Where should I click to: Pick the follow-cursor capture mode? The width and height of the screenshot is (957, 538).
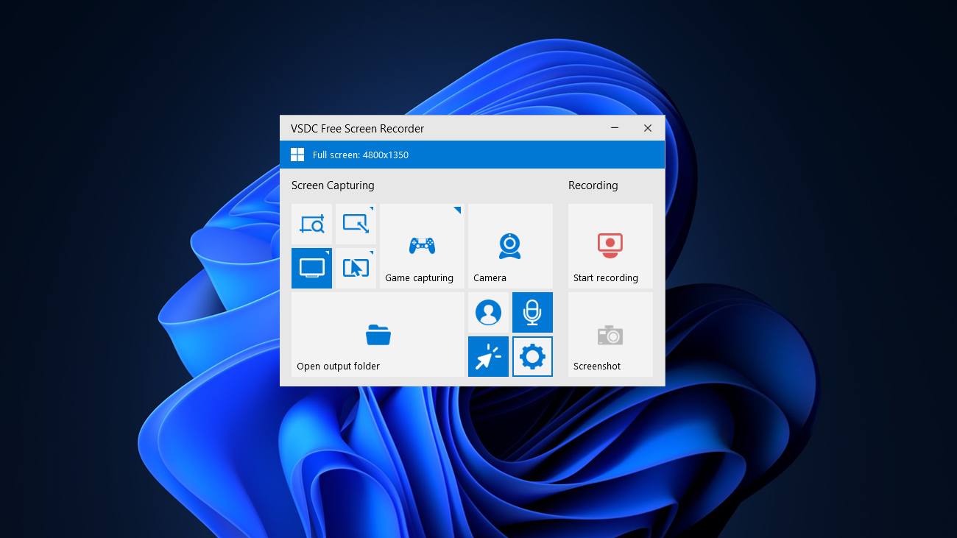pyautogui.click(x=356, y=268)
